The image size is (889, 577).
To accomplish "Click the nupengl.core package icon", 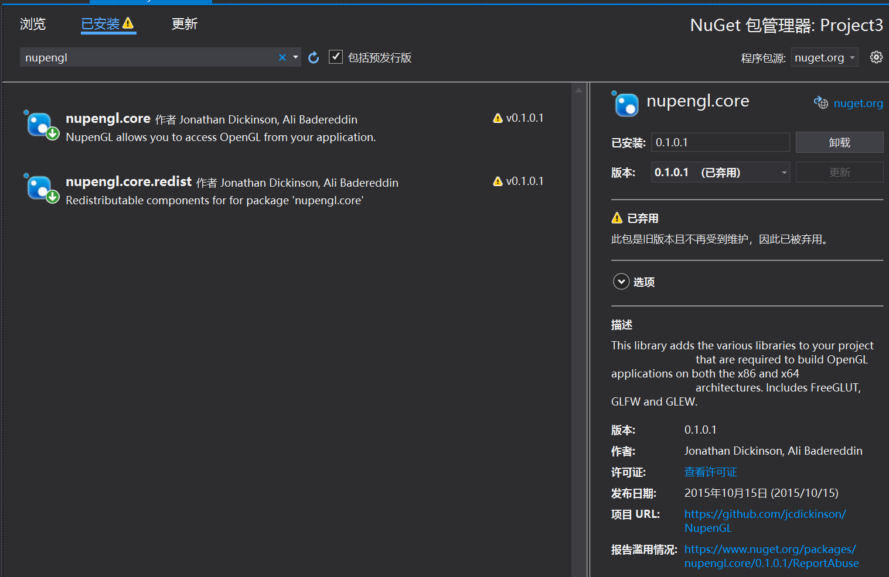I will click(40, 125).
